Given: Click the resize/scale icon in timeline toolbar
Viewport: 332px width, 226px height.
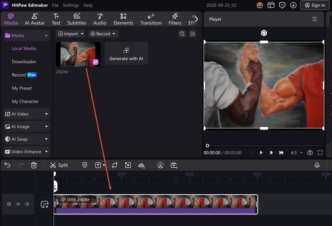Looking at the screenshot, I should (x=128, y=165).
